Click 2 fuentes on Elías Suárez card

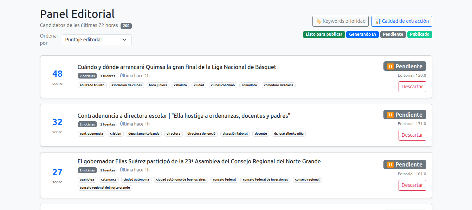click(108, 170)
